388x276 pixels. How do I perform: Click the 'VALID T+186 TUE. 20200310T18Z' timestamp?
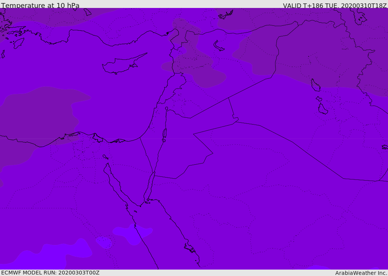pyautogui.click(x=335, y=6)
